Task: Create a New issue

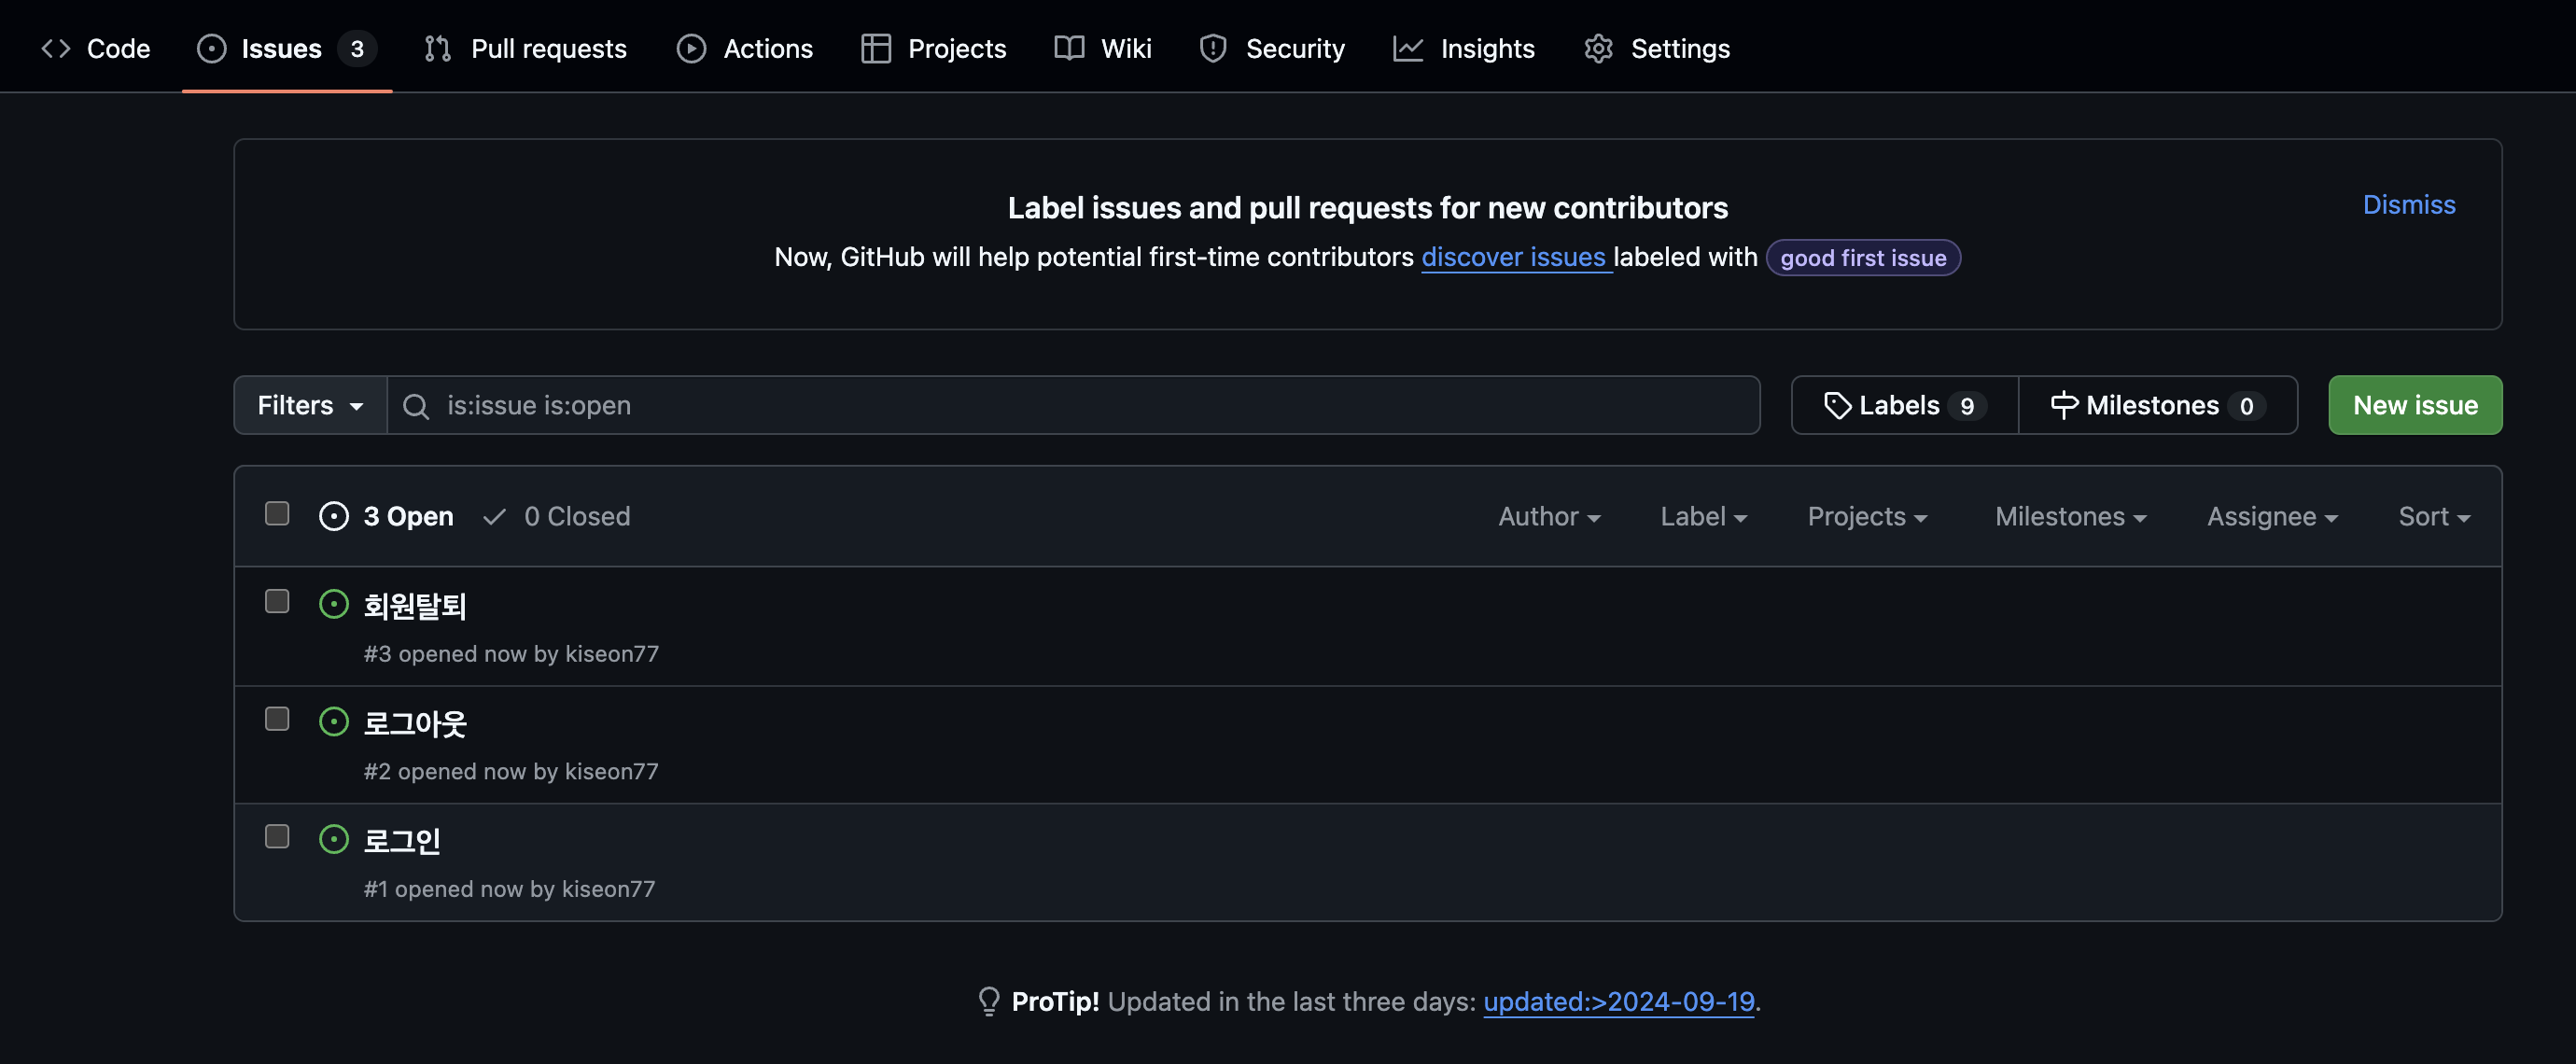Action: [2414, 405]
